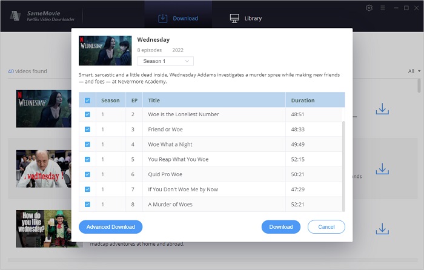Open the All filter dropdown

tap(414, 71)
